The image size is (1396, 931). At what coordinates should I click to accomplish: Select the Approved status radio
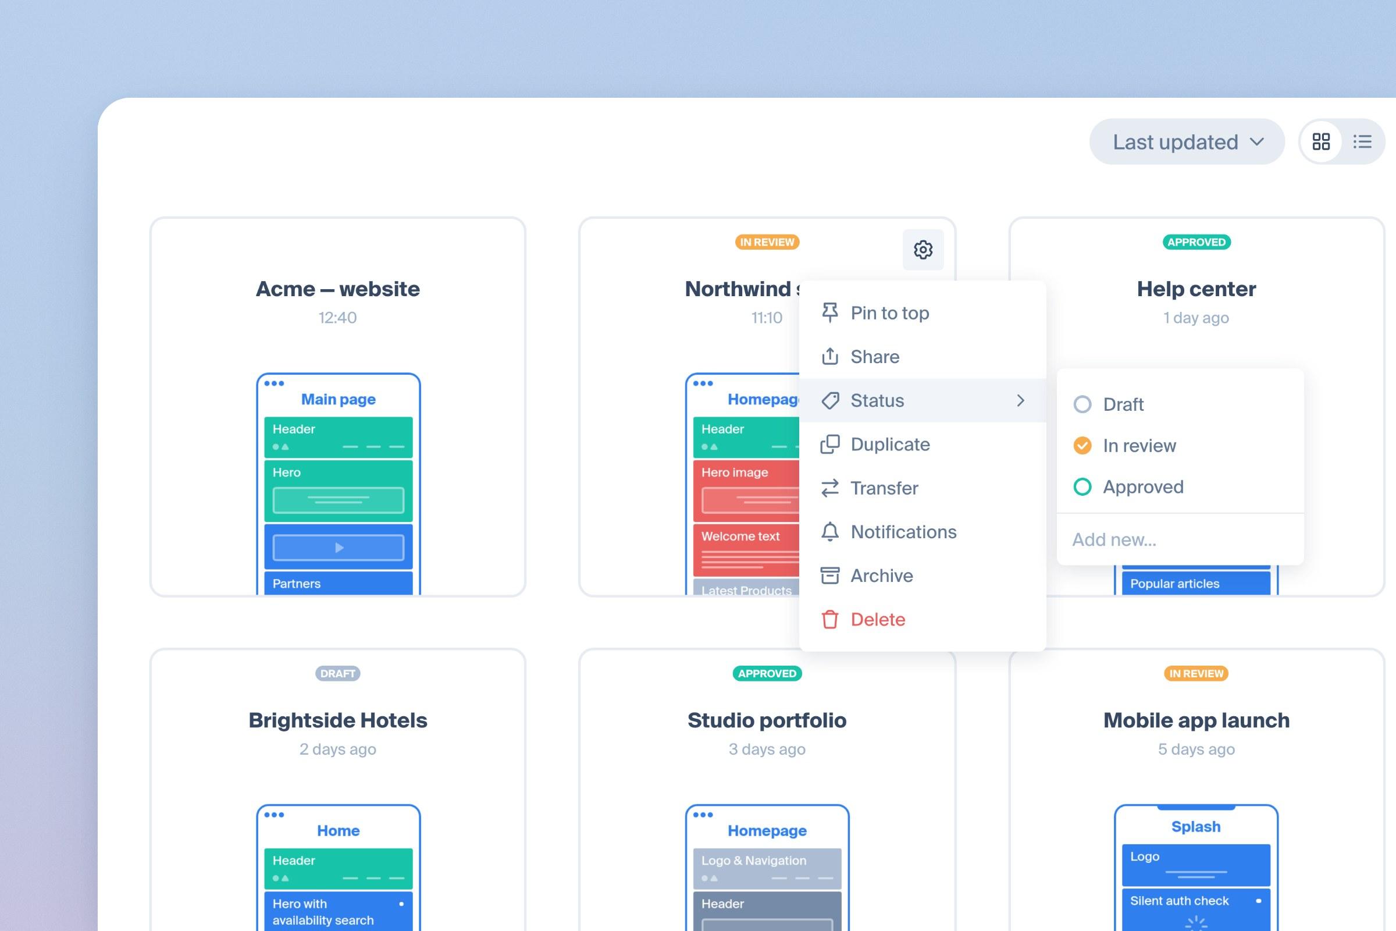1082,487
